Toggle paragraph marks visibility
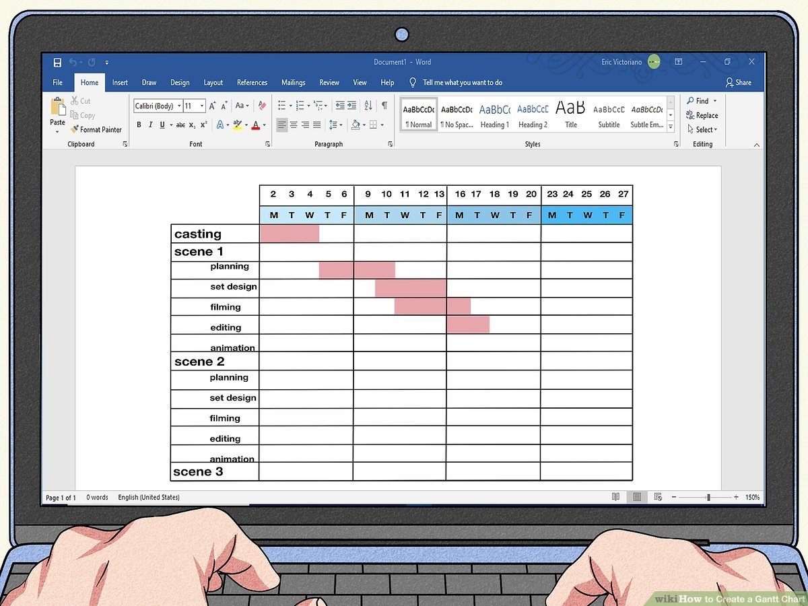This screenshot has width=808, height=606. pyautogui.click(x=382, y=105)
